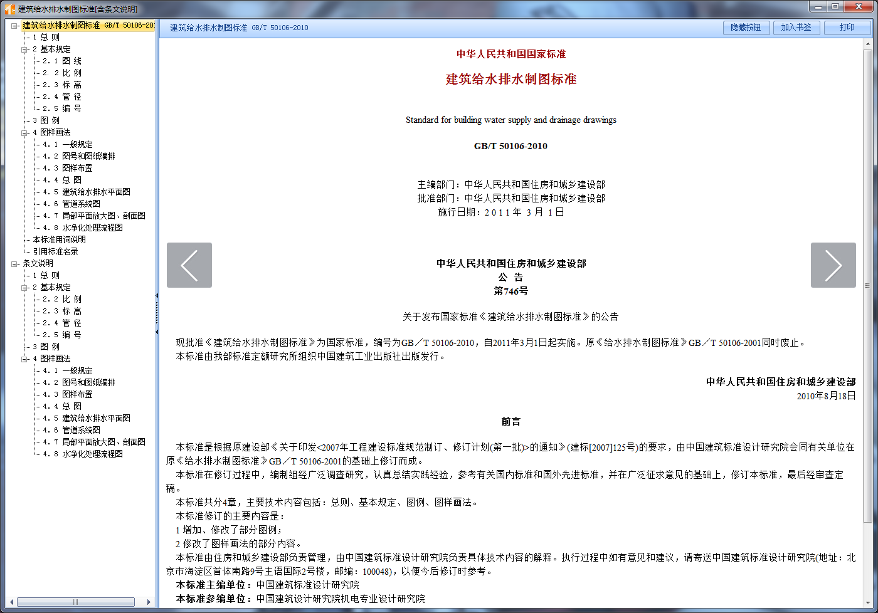This screenshot has height=613, width=878.
Task: Open 4.6 管道系统图 in the main standard section
Action: pos(71,204)
